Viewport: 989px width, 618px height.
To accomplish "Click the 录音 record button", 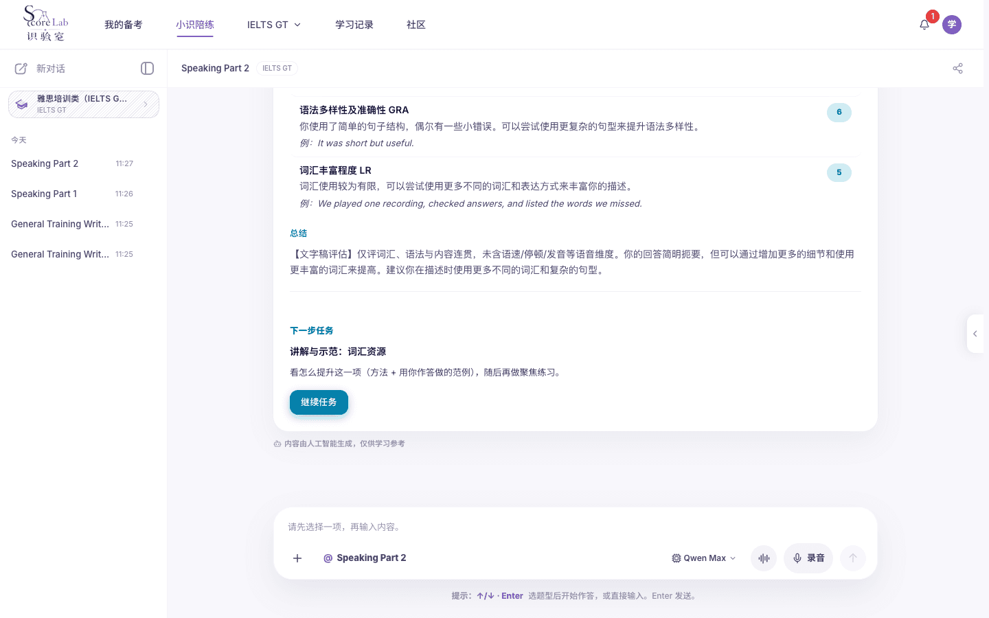I will pyautogui.click(x=808, y=558).
